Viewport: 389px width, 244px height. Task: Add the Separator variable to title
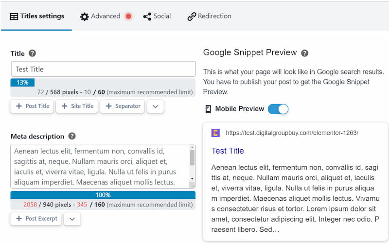coord(122,106)
